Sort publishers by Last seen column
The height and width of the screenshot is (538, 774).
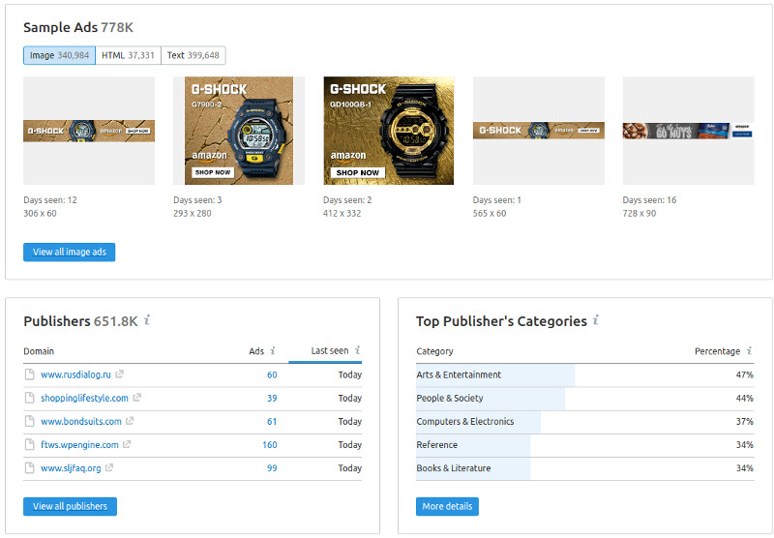tap(329, 350)
